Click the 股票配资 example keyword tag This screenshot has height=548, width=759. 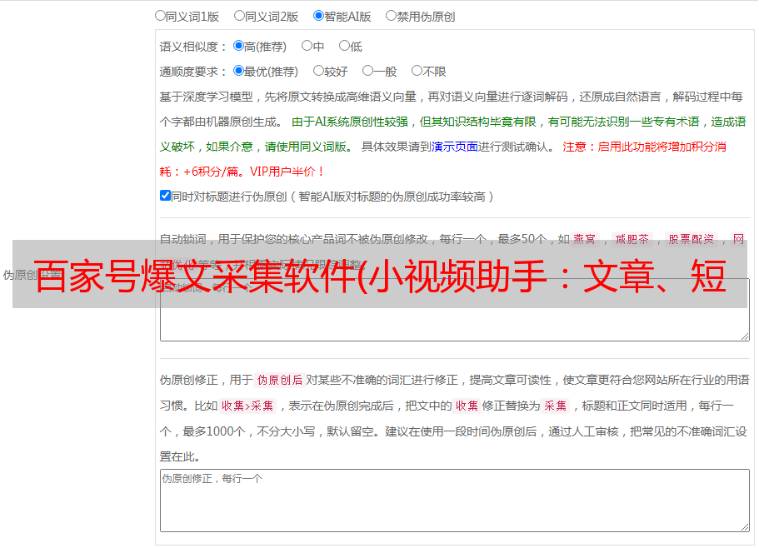(x=692, y=239)
